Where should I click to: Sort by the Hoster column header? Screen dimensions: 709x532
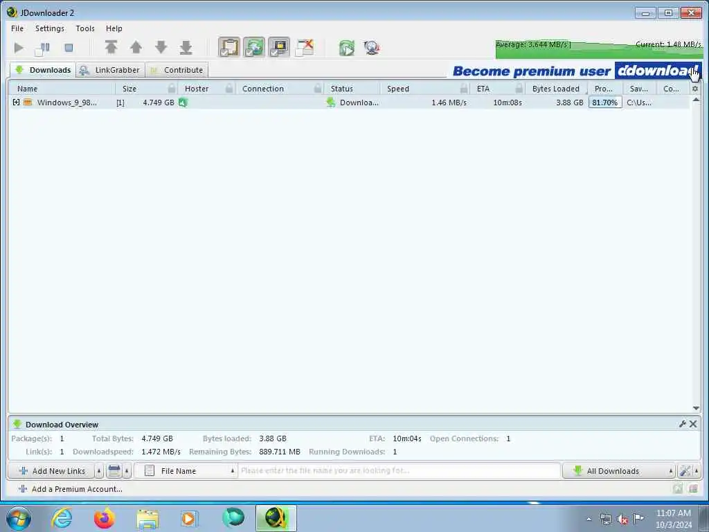pyautogui.click(x=196, y=89)
